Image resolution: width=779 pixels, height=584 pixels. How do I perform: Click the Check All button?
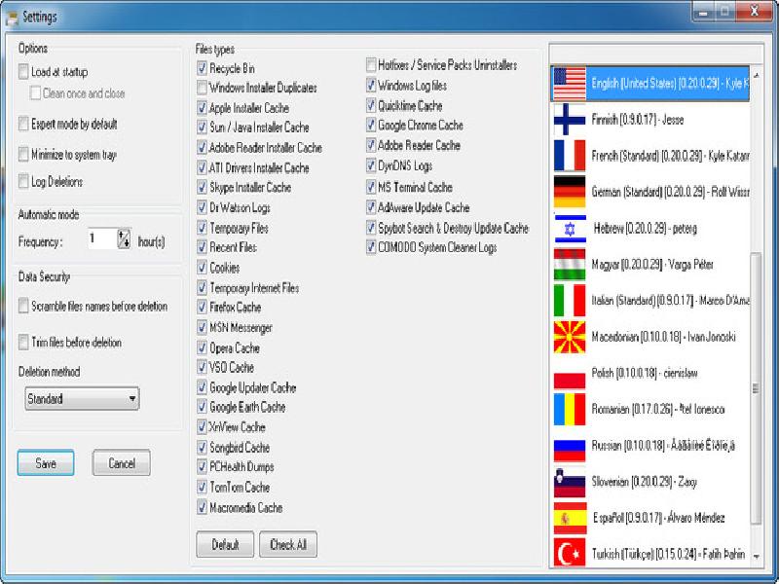click(x=288, y=545)
